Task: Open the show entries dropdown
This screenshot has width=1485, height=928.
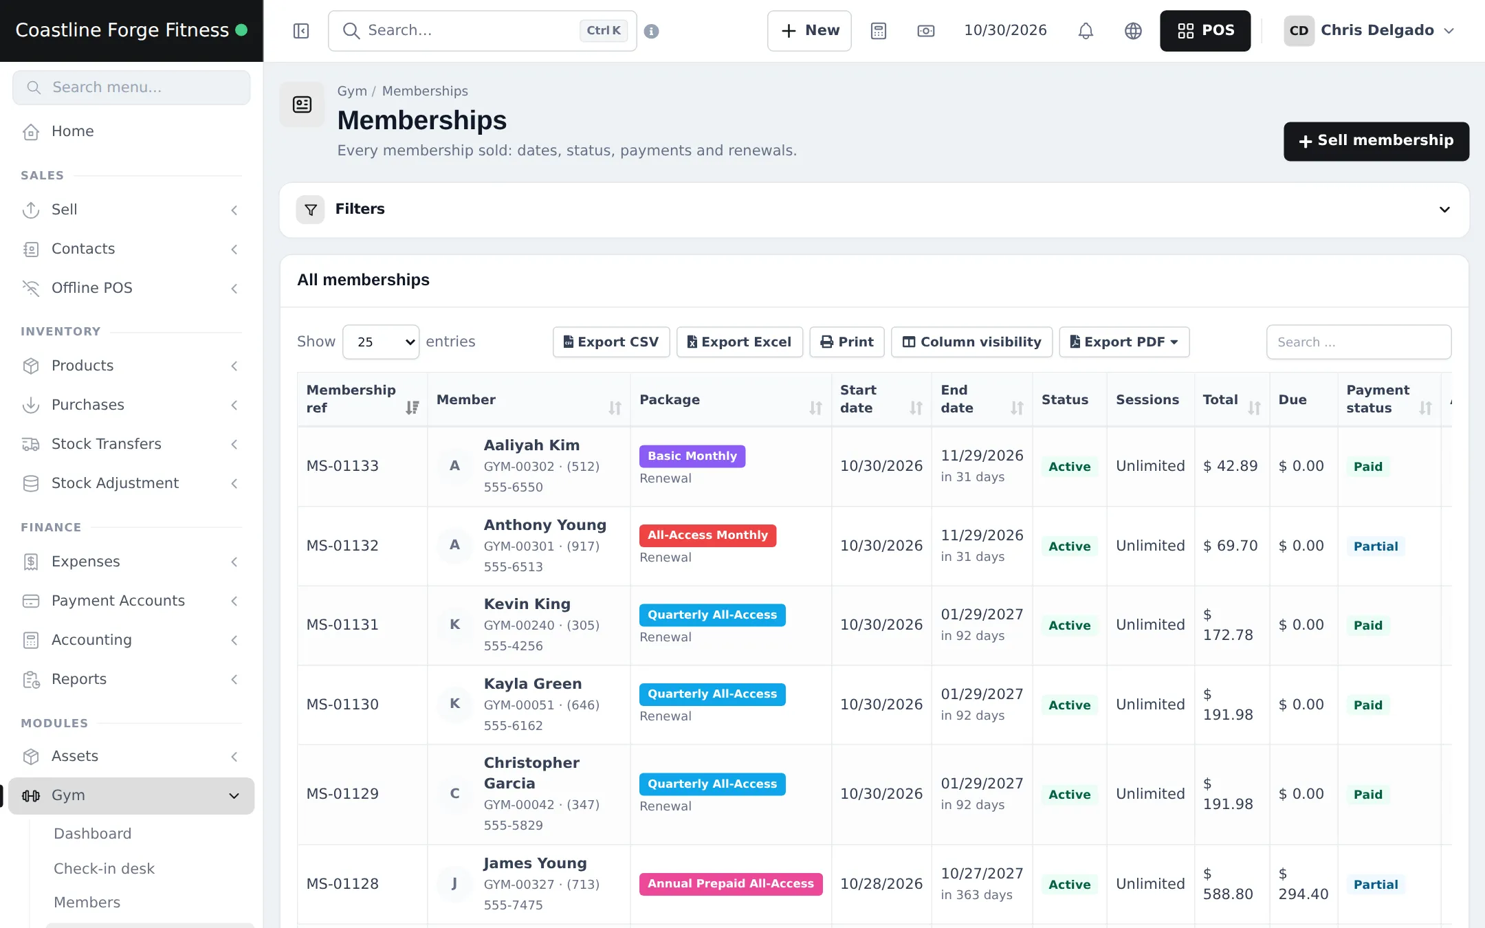Action: 381,342
